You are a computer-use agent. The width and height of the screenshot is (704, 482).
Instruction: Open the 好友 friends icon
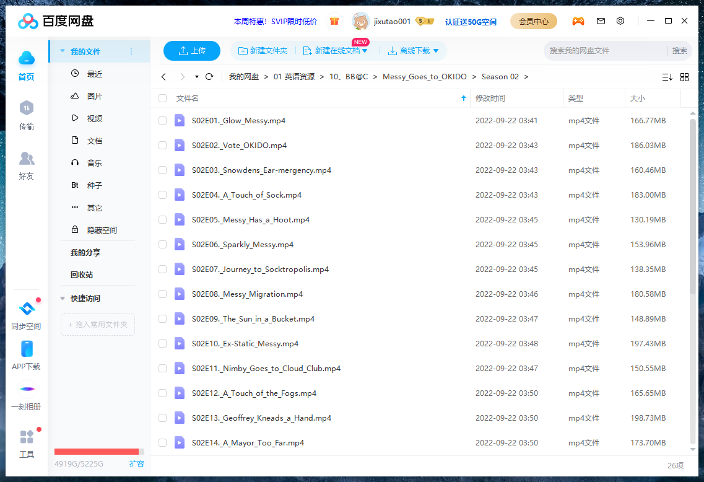tap(27, 158)
